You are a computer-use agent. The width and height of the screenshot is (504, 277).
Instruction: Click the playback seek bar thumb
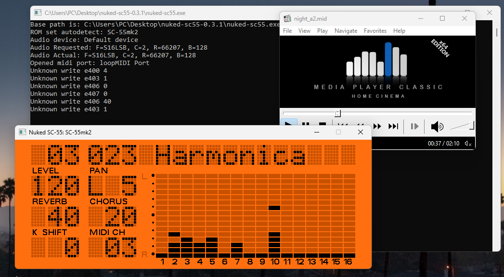pyautogui.click(x=337, y=113)
